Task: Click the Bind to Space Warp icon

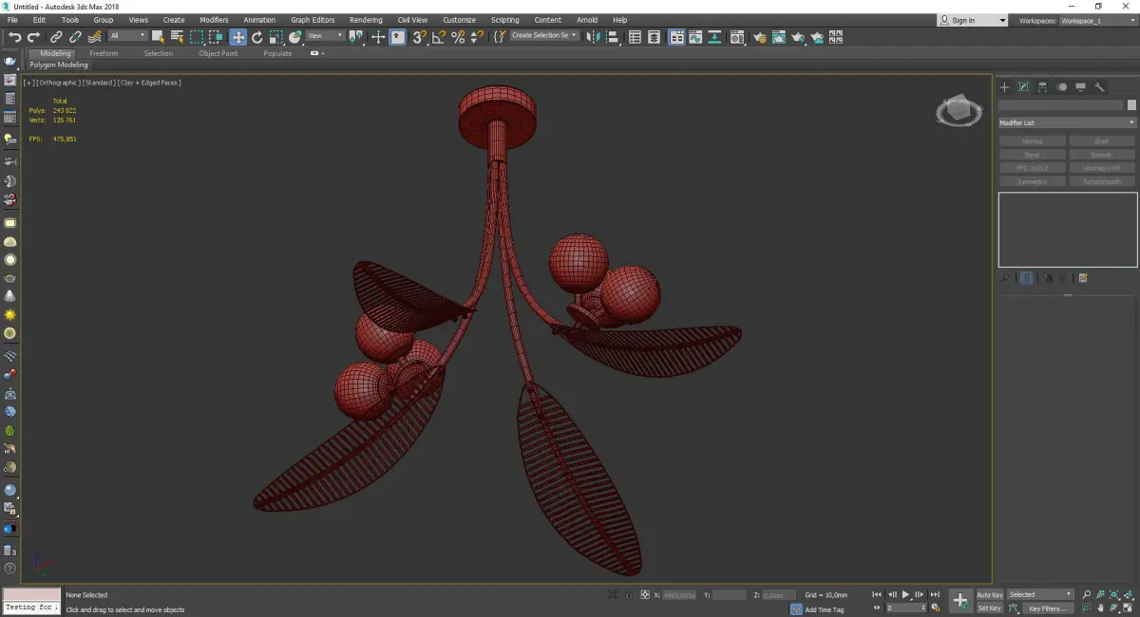Action: (94, 37)
